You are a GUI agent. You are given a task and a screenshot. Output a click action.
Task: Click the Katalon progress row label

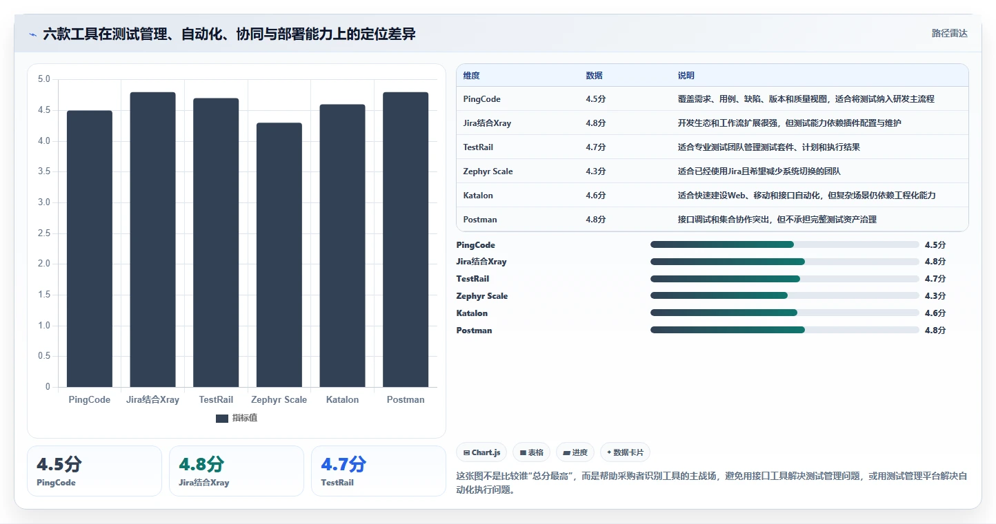click(x=472, y=313)
